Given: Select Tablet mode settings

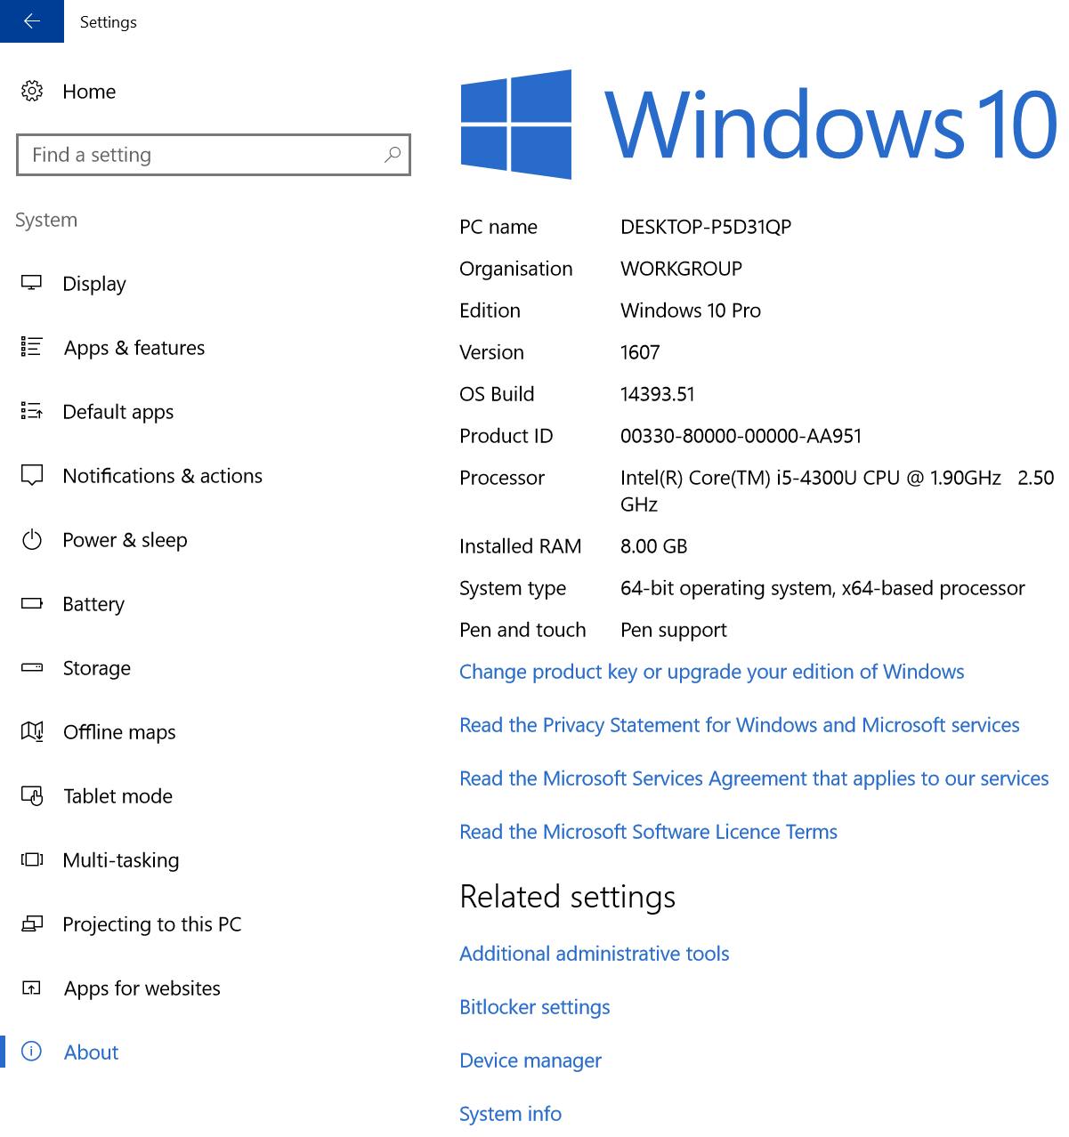Looking at the screenshot, I should pyautogui.click(x=118, y=796).
